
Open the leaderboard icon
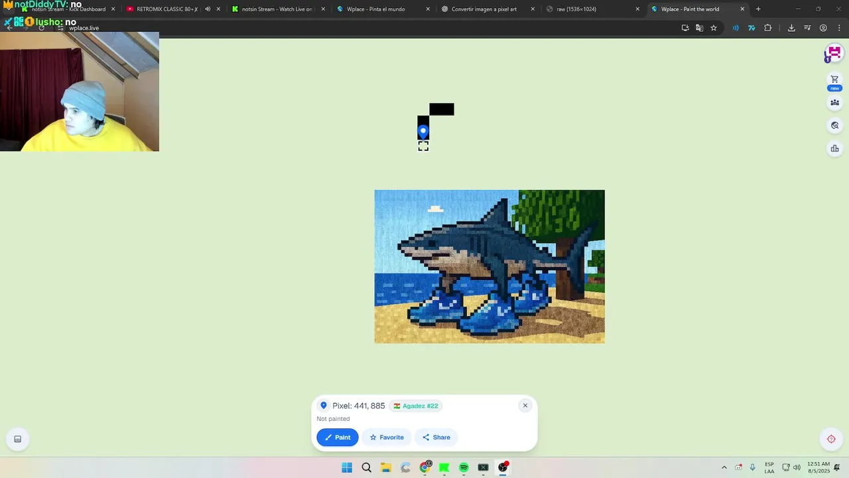coord(834,149)
